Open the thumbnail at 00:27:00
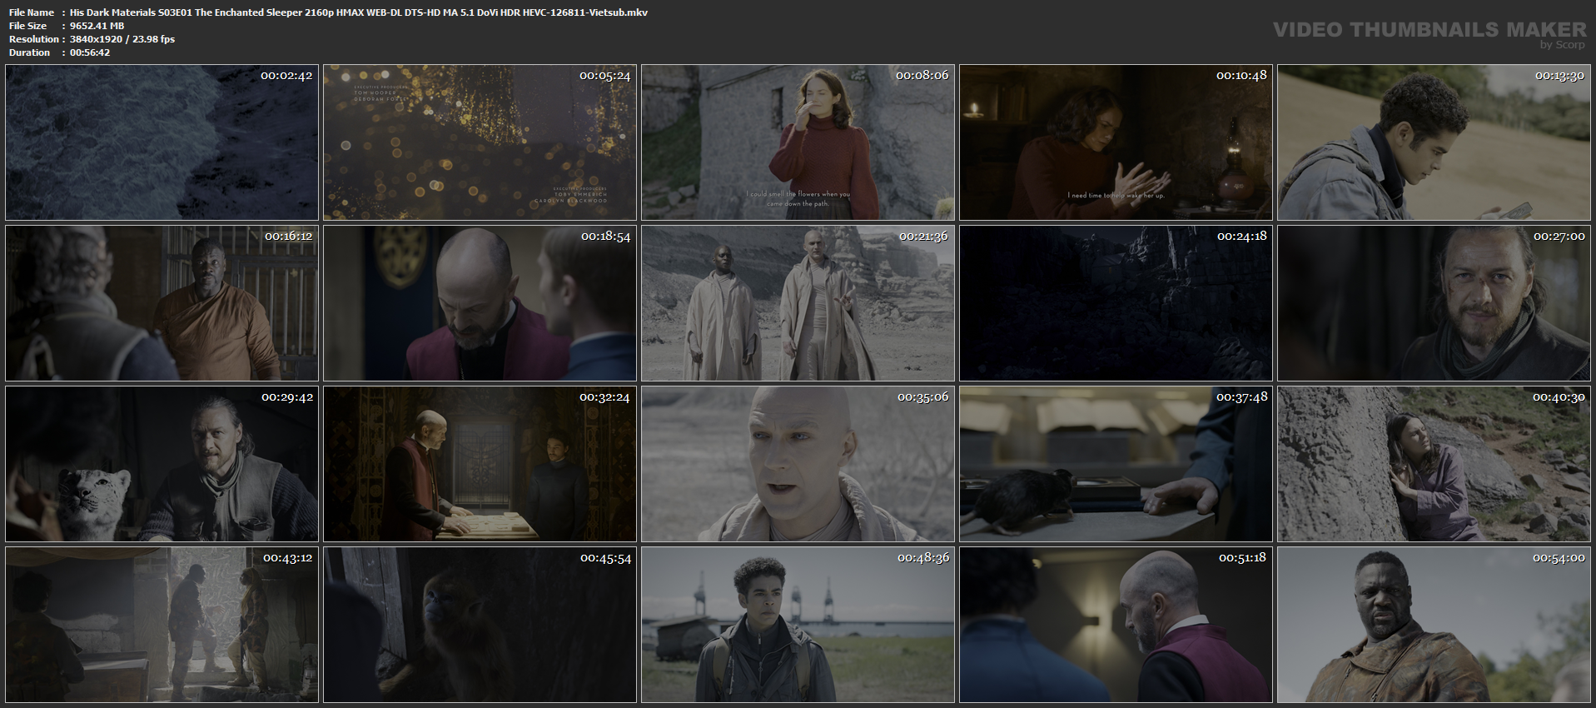The image size is (1596, 708). [x=1434, y=303]
